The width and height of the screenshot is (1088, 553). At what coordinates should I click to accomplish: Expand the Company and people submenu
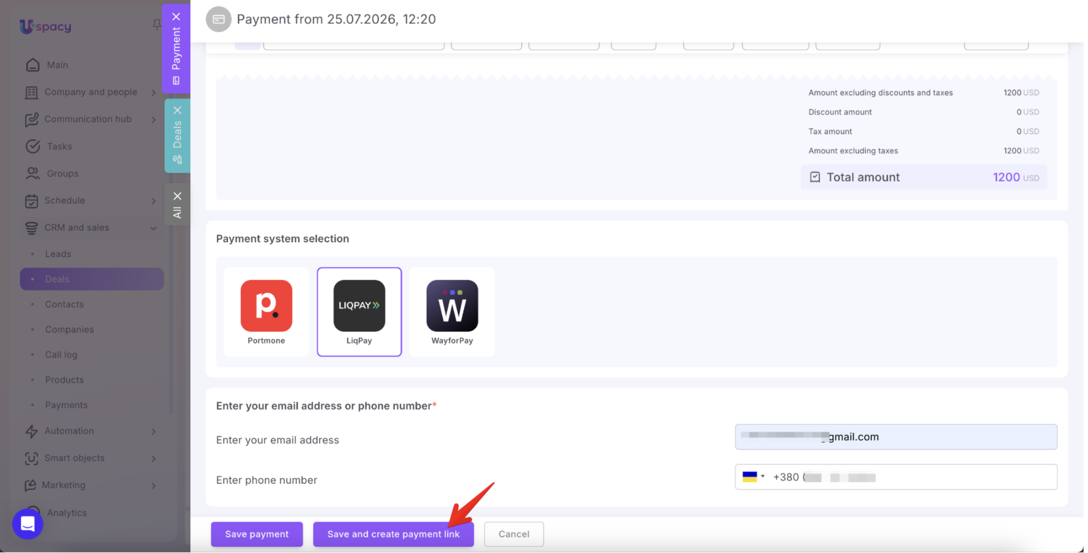154,93
